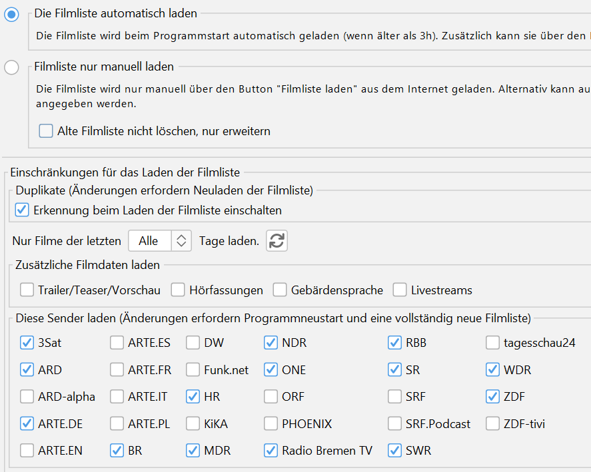Click the 'Alle' text in the days field
591x472 pixels.
[149, 241]
